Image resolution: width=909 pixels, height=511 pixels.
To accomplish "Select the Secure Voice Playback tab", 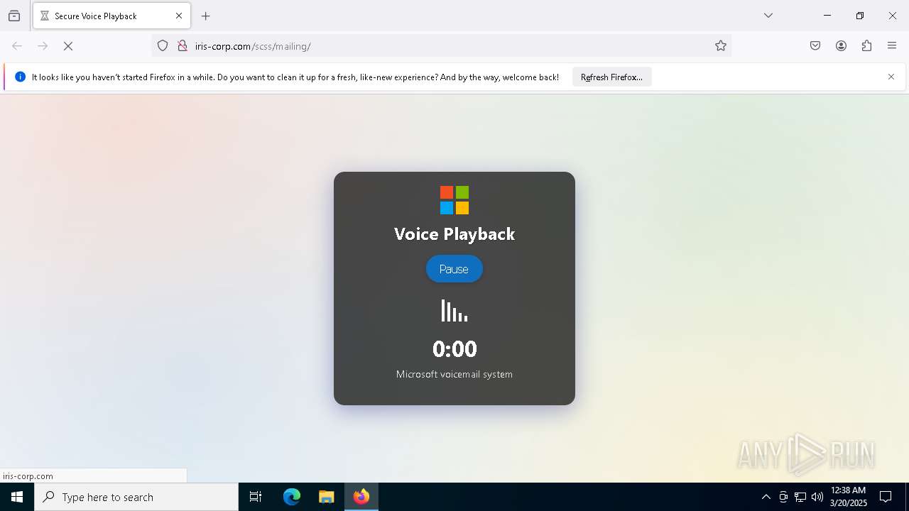I will (111, 16).
